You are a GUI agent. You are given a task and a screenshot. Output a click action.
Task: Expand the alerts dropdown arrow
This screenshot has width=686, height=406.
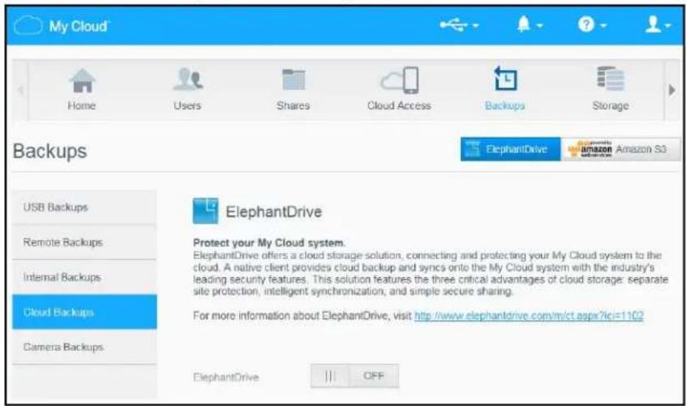pos(539,26)
